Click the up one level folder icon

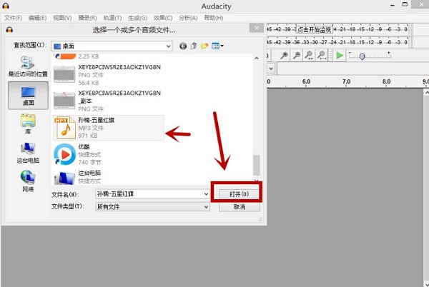pyautogui.click(x=194, y=46)
